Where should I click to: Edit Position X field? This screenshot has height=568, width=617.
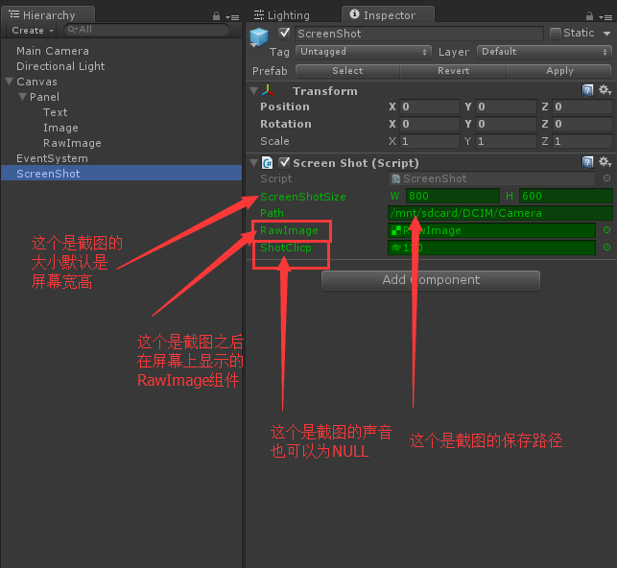tap(430, 106)
